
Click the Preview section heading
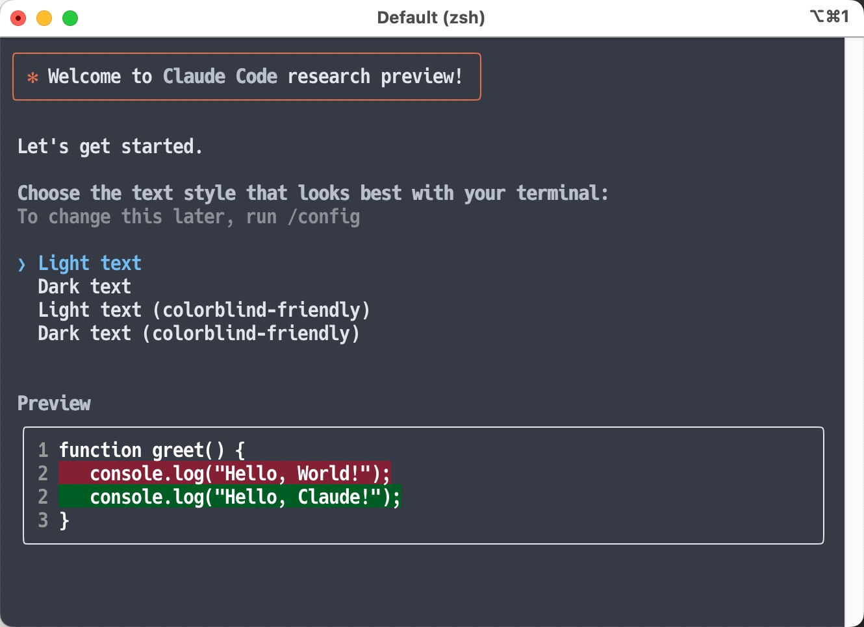[54, 403]
